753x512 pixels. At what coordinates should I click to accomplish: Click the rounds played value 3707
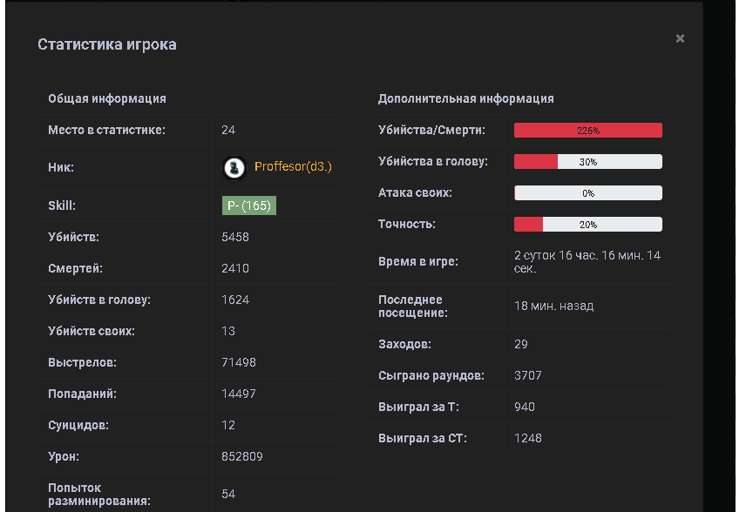(x=528, y=375)
